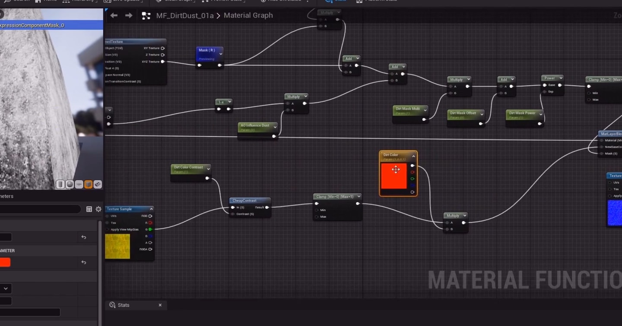The width and height of the screenshot is (622, 326).
Task: Click the table view icon near the search field
Action: point(89,209)
